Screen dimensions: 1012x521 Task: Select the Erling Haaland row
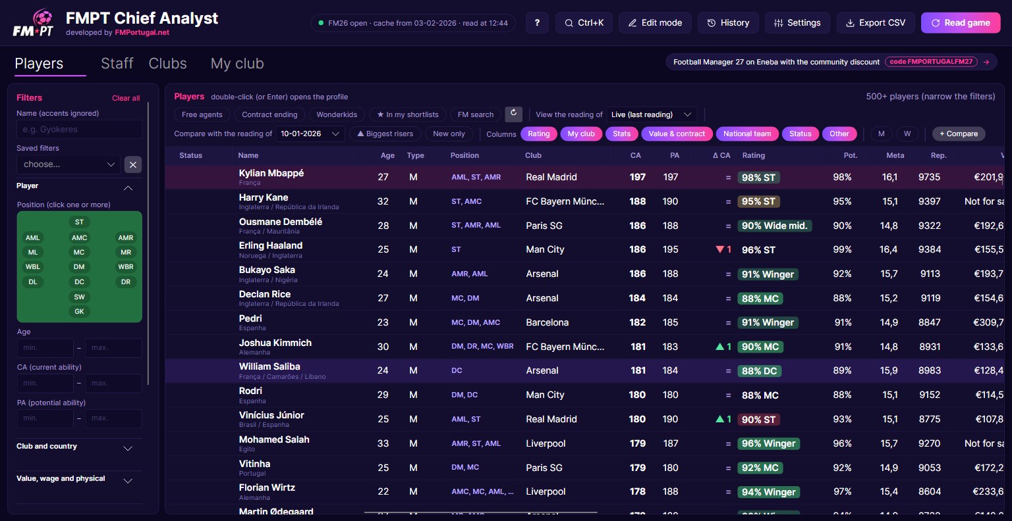585,249
